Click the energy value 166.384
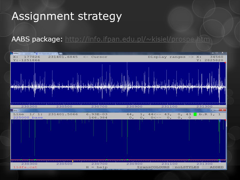Screen dimensions: 240x180 (x=98, y=118)
